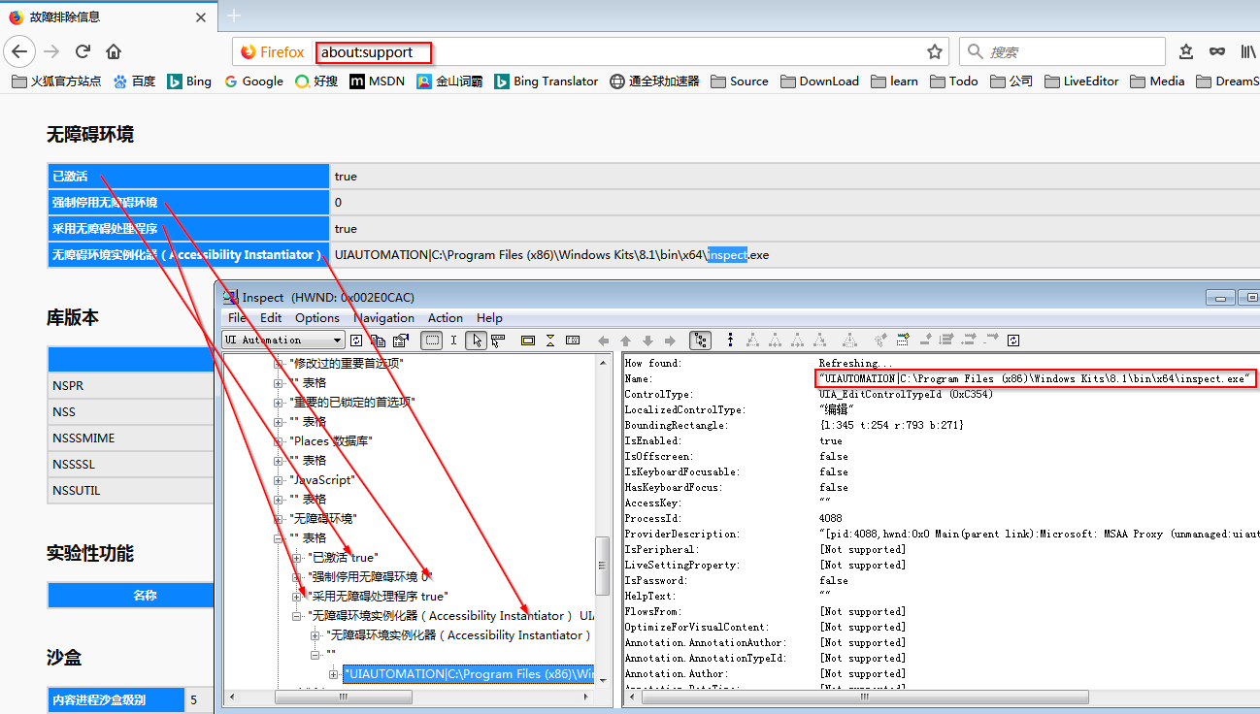Expand the 修改过的重要首选项 tree node

(279, 363)
